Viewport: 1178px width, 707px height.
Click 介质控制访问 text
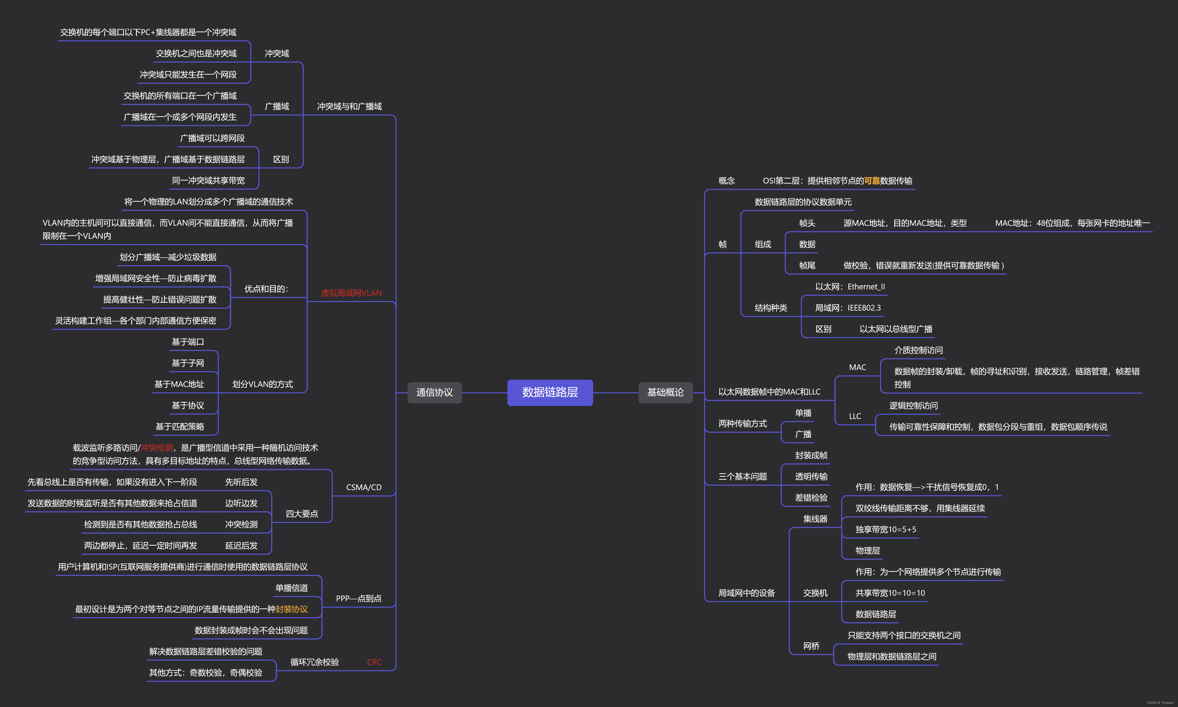pyautogui.click(x=918, y=350)
